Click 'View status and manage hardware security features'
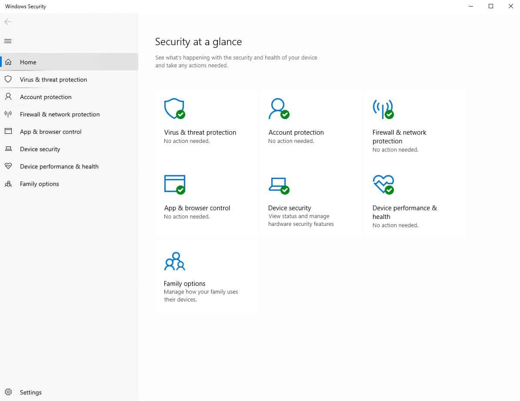This screenshot has height=401, width=520. click(x=301, y=220)
